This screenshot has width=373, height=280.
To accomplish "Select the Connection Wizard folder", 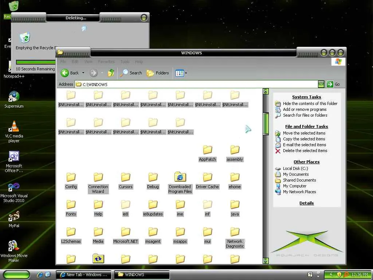I will point(98,183).
